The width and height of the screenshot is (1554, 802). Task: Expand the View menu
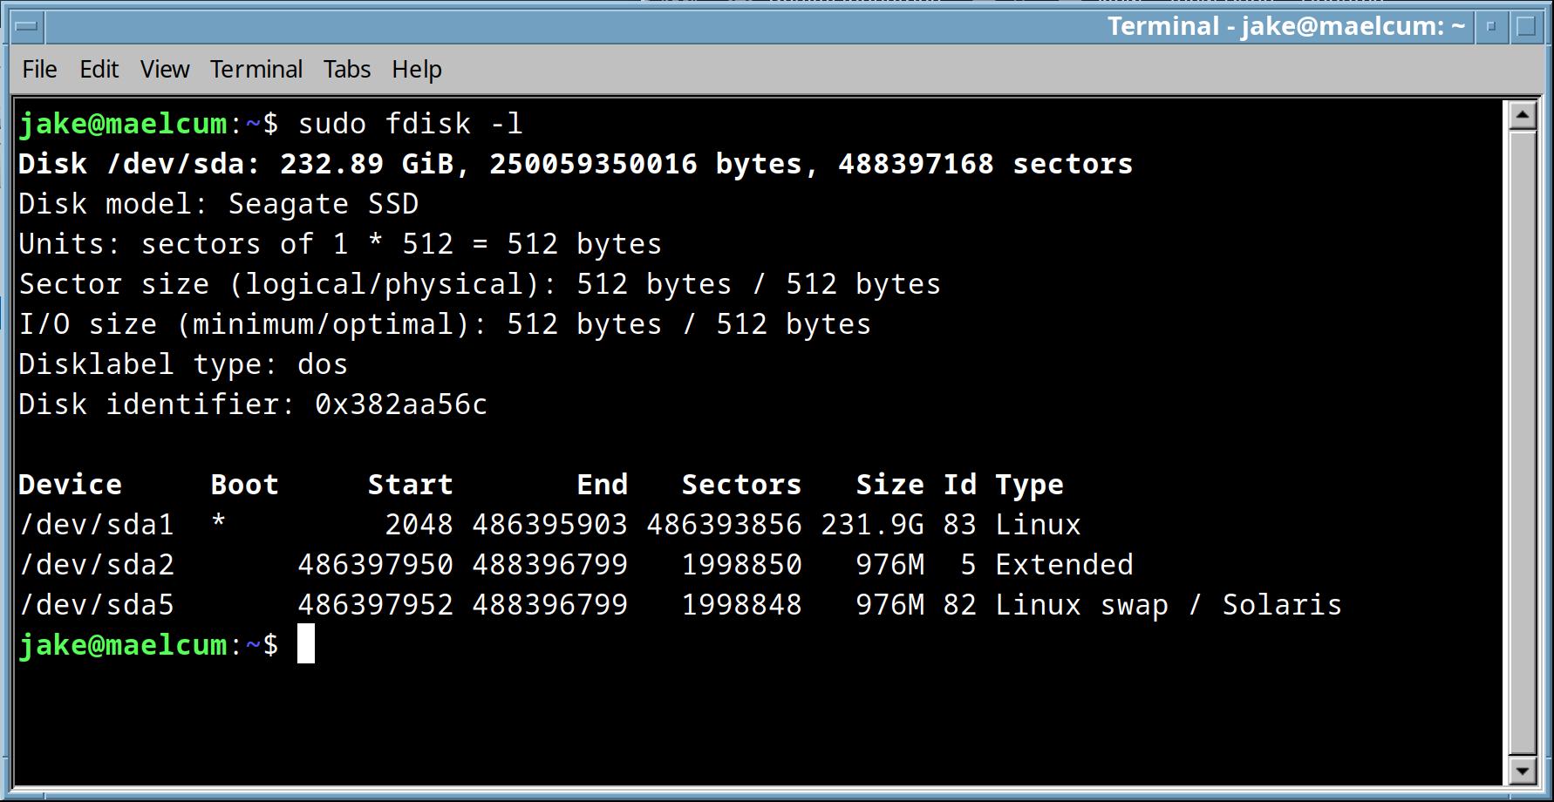164,70
